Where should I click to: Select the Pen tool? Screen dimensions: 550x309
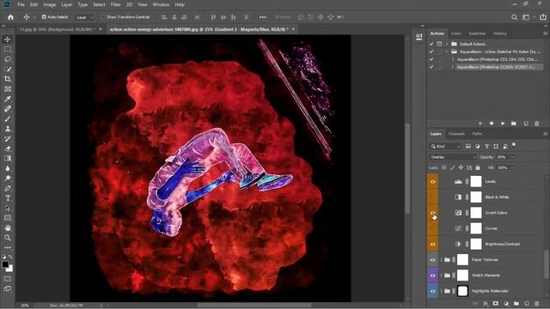tap(8, 188)
